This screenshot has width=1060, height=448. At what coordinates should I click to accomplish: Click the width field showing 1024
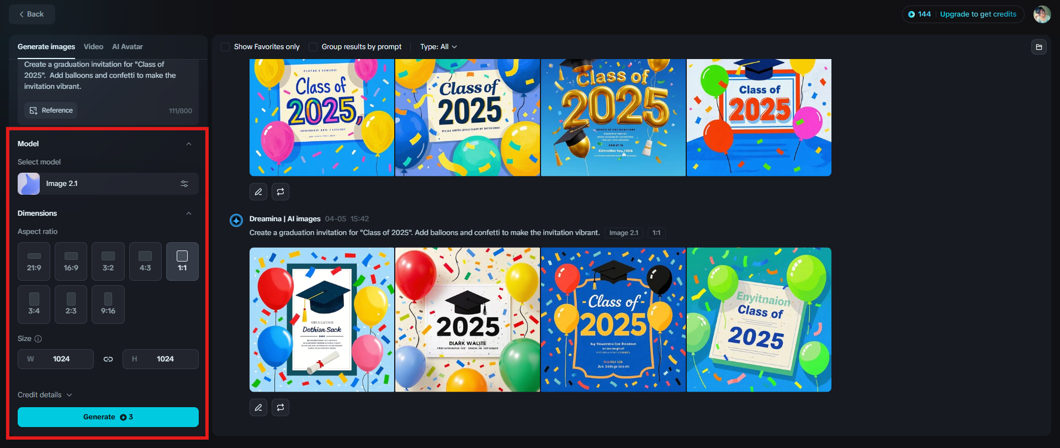56,359
